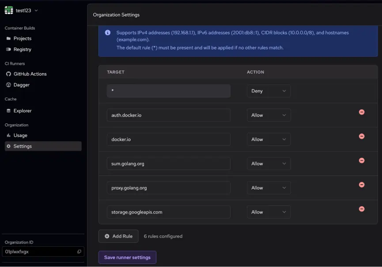Delete the storage.googleapis.com rule
382x267 pixels.
362,208
